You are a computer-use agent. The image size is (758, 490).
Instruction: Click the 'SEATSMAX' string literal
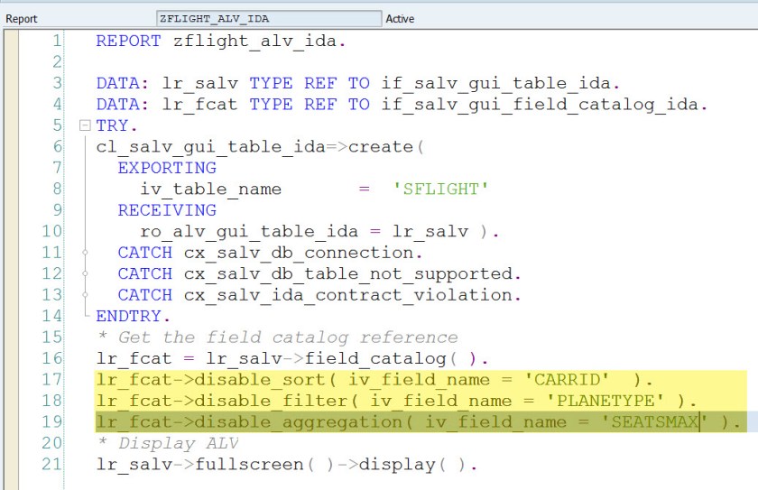[x=655, y=422]
